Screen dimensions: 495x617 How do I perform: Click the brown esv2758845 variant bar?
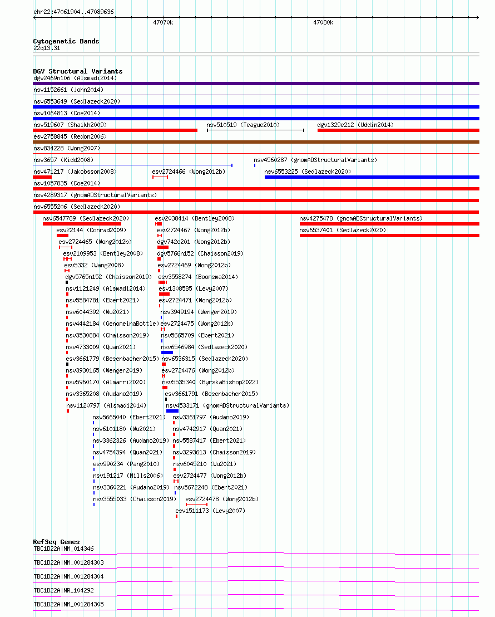[x=256, y=142]
